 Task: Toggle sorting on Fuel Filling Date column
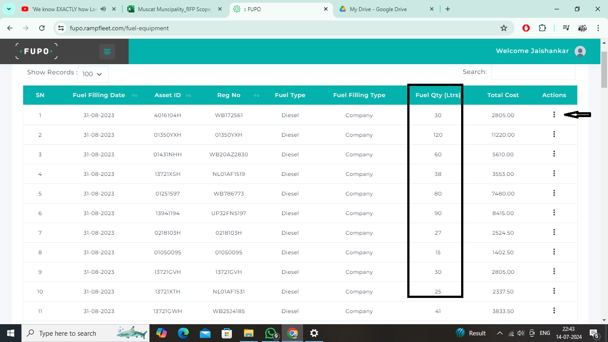(134, 95)
